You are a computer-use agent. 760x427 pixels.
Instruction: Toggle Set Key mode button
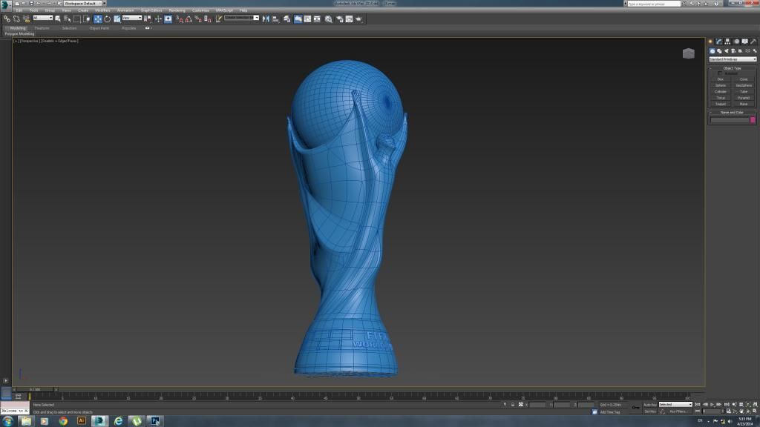(x=650, y=411)
